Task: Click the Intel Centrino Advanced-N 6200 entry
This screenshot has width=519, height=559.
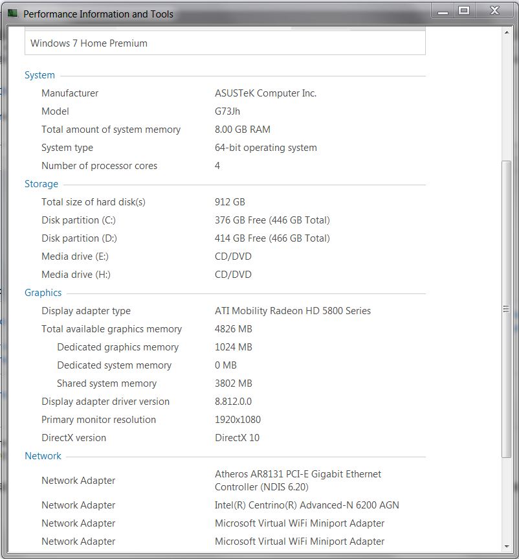Action: coord(307,505)
